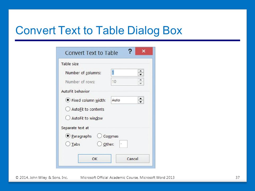The image size is (255, 191).
Task: Click slide heading 'Convert Text to Table Dialog Box'
Action: click(99, 30)
